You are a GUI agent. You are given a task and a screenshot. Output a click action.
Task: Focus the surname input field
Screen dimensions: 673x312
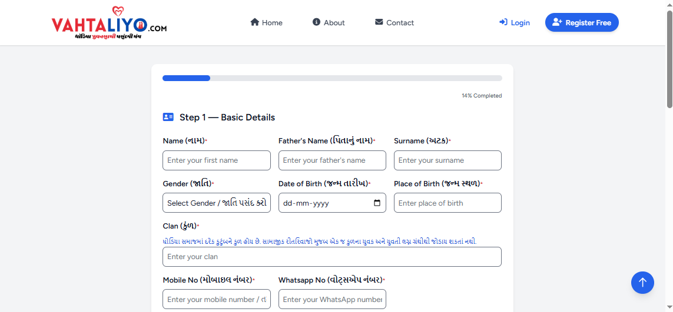(447, 160)
